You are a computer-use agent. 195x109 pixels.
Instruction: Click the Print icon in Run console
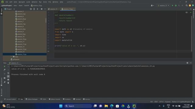coord(8,80)
